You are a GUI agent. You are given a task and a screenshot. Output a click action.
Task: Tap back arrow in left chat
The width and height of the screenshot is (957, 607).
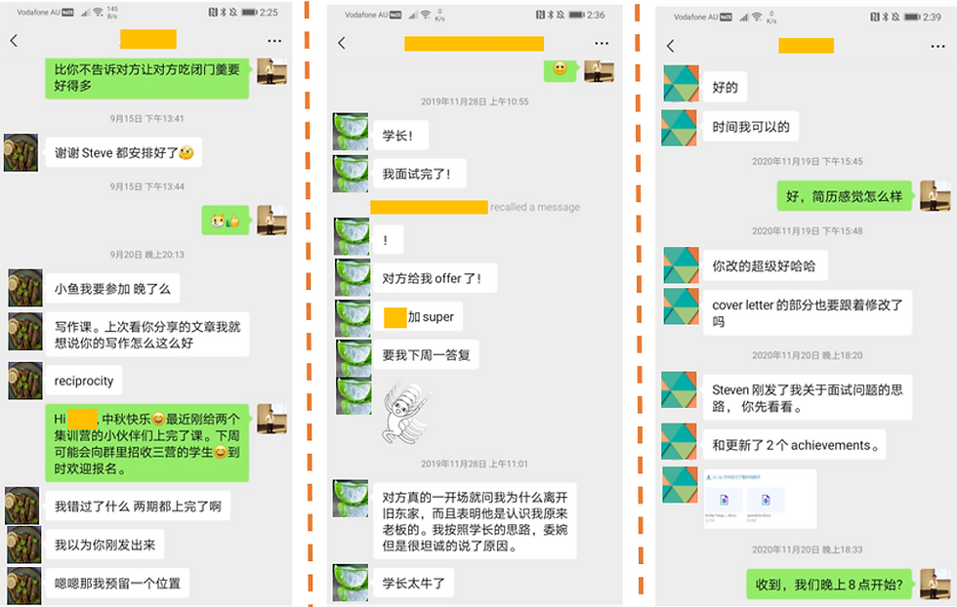tap(14, 41)
